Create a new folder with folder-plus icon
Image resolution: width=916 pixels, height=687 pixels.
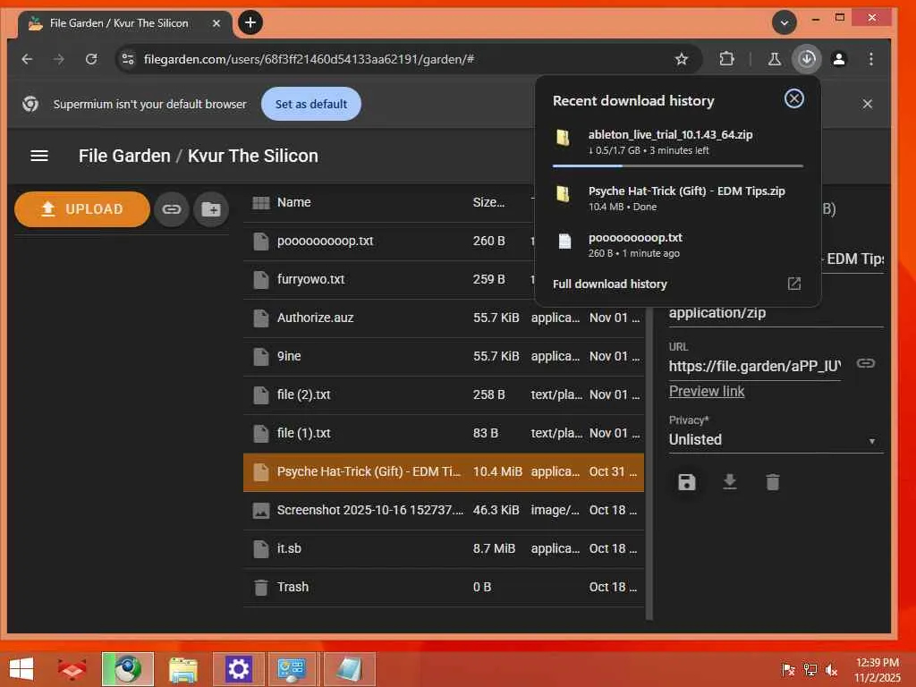click(x=211, y=209)
